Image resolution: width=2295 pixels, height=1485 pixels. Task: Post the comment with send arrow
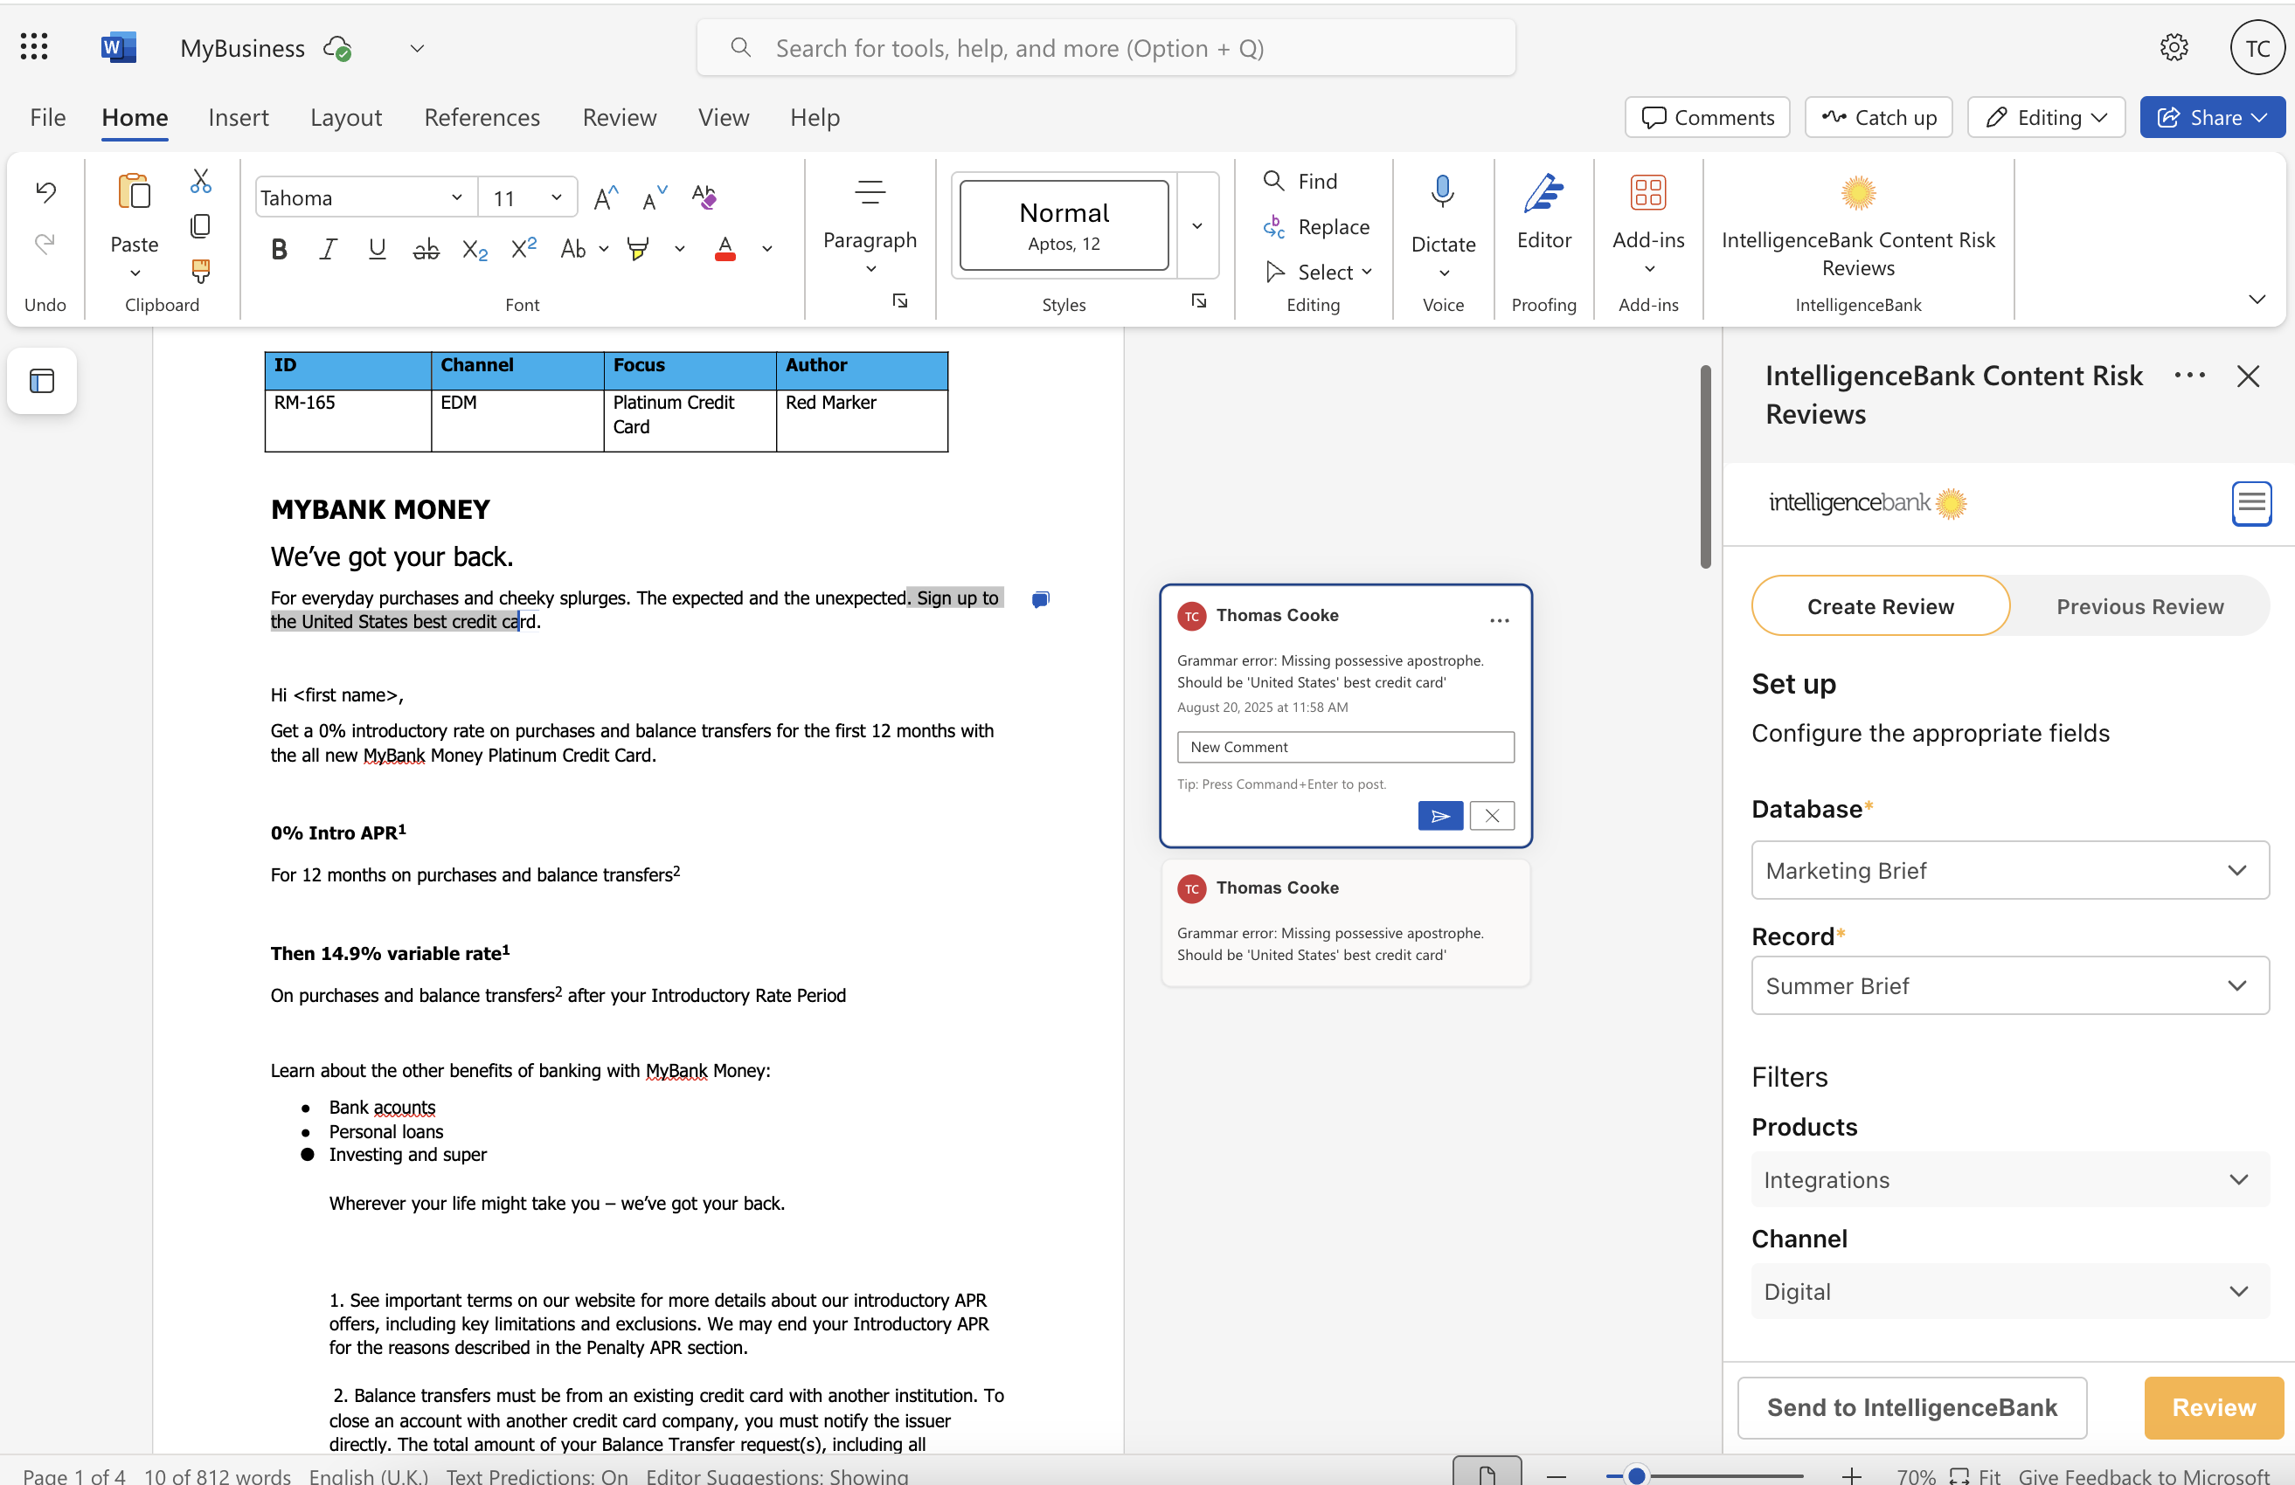tap(1439, 816)
